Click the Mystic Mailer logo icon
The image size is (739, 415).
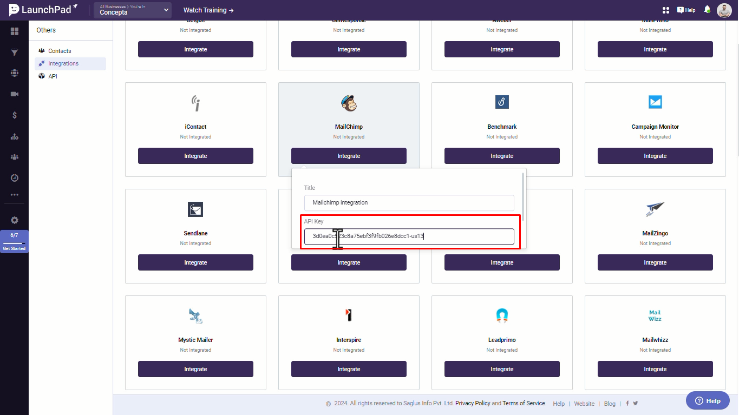click(195, 315)
